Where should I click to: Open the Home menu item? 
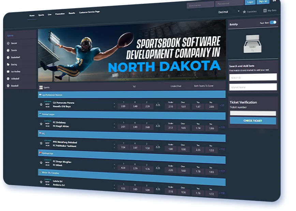32,16
